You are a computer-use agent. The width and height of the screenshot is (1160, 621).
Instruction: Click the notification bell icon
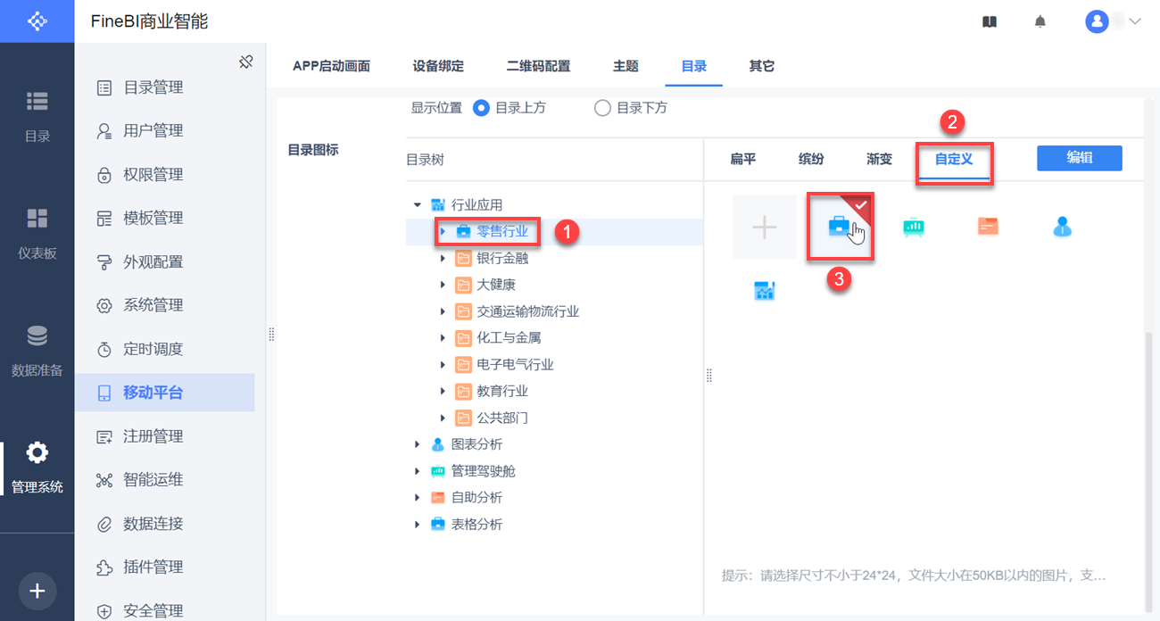(x=1040, y=21)
